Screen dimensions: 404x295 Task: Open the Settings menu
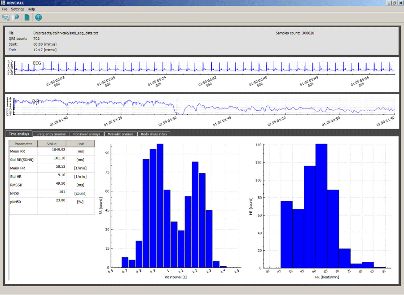[x=18, y=9]
